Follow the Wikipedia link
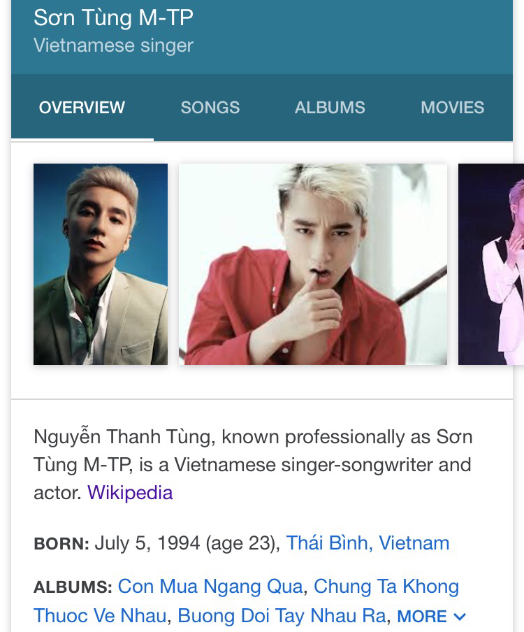This screenshot has height=632, width=524. click(130, 493)
